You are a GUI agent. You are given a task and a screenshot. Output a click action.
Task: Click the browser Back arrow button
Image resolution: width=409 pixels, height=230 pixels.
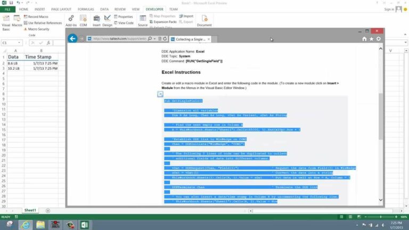coord(73,39)
